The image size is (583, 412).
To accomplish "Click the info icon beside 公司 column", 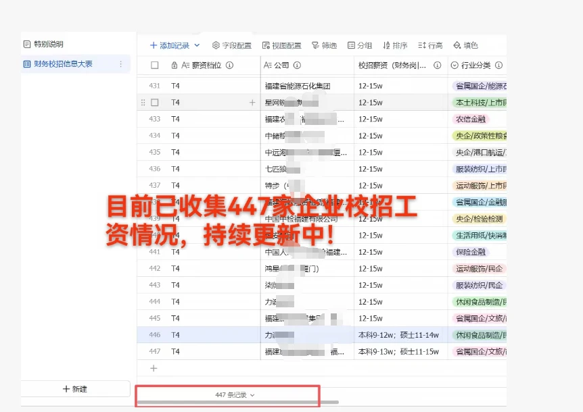I will [297, 66].
